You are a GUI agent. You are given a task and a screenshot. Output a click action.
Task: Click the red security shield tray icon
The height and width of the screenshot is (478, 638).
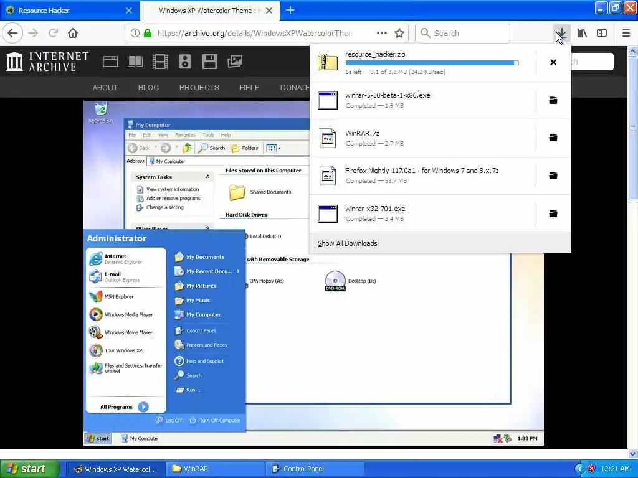[x=591, y=469]
